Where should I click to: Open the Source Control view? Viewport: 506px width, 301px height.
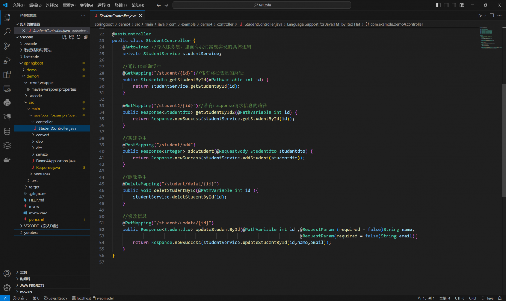click(7, 46)
